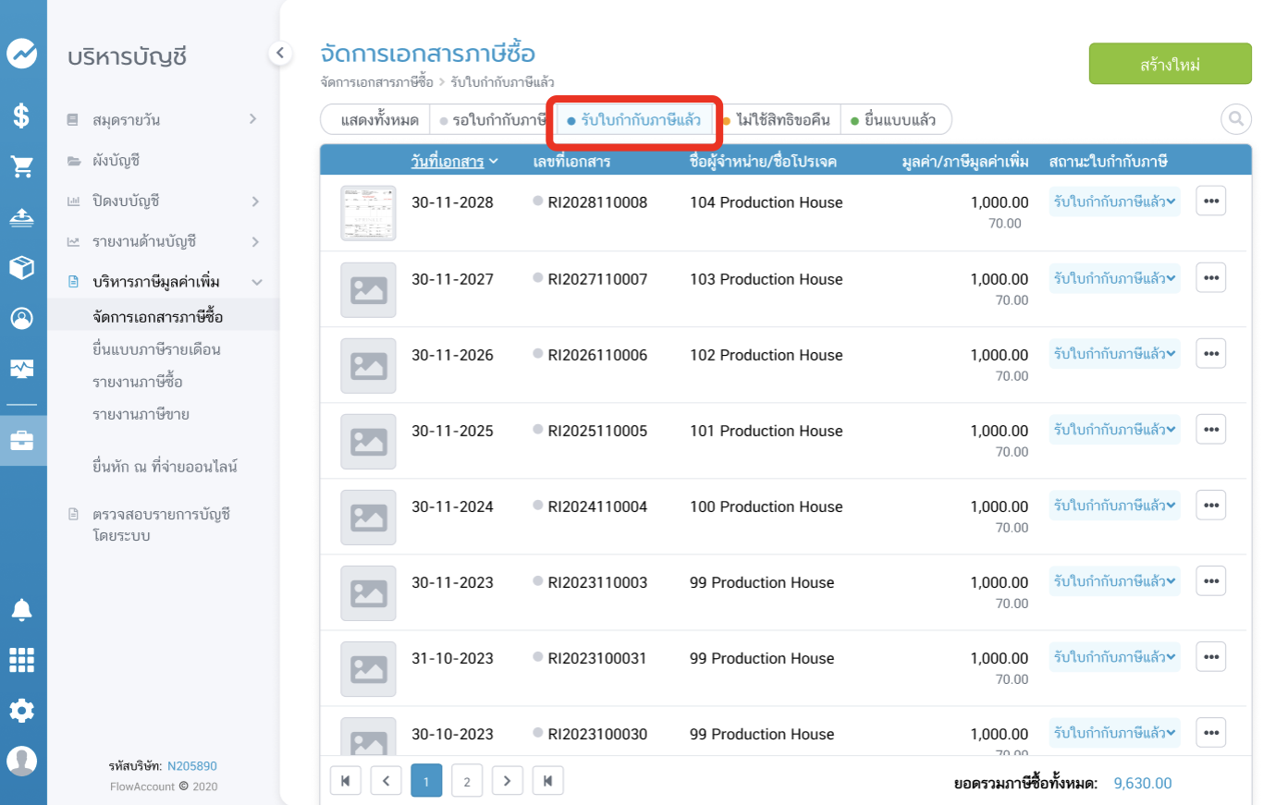Collapse the sidebar with the arrow button

(x=280, y=54)
